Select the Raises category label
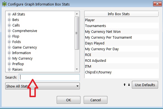Image resolution: width=163 pixels, height=109 pixels. tap(17, 70)
